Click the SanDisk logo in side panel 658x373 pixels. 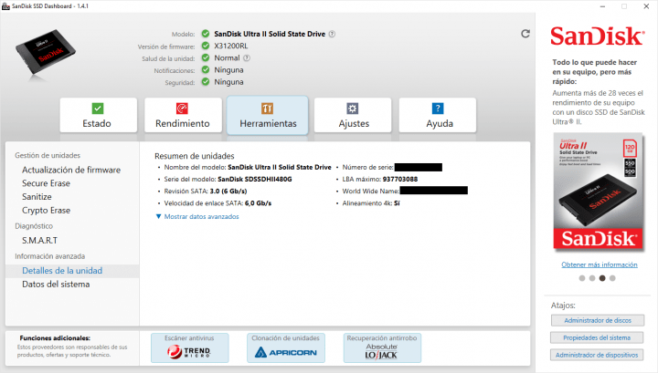pyautogui.click(x=597, y=36)
